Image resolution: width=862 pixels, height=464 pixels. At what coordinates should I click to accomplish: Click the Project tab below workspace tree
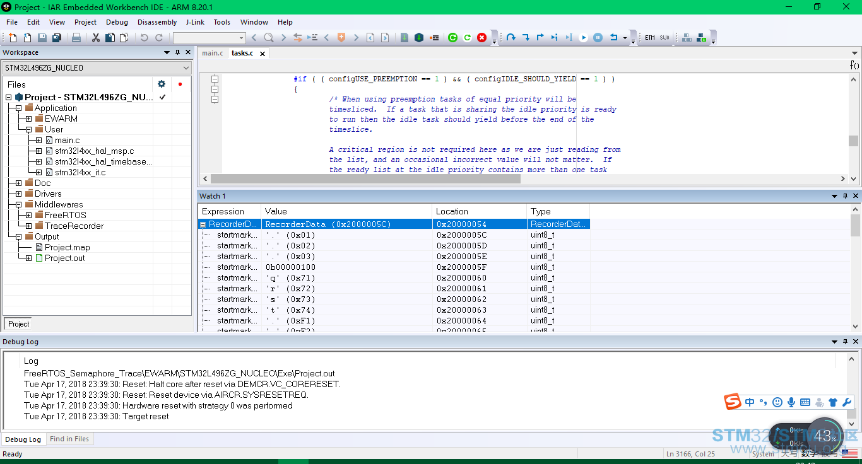[18, 324]
